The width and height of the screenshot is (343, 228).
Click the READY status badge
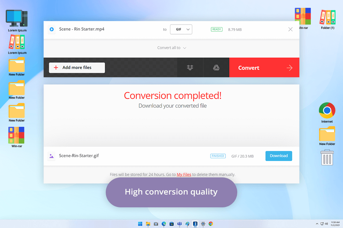(217, 30)
